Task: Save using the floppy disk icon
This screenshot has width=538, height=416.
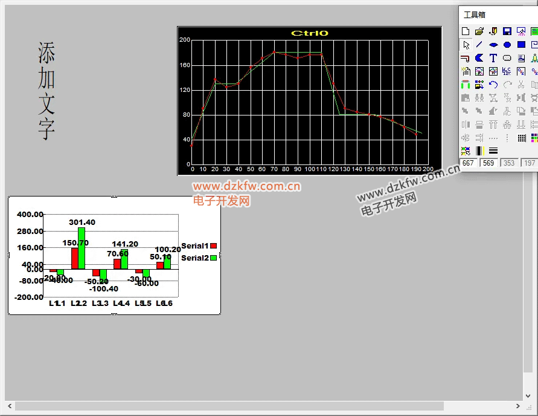Action: coord(507,31)
